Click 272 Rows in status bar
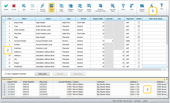Viewport: 170px width, 103px height. coord(137,101)
